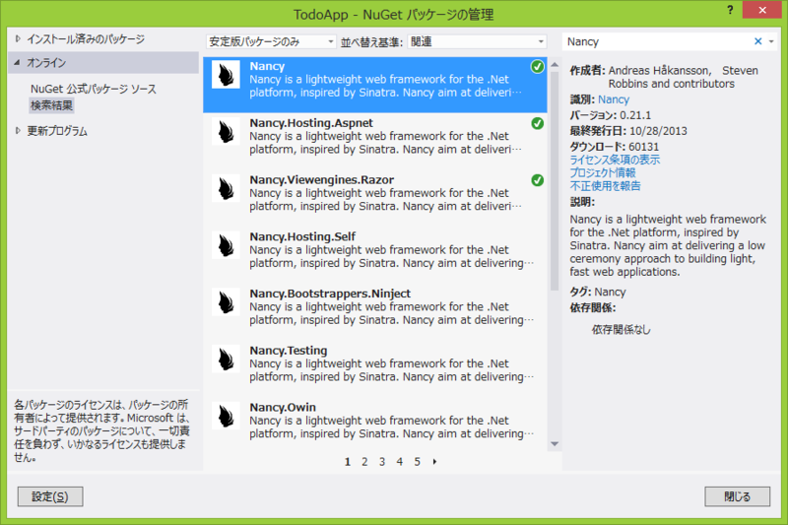The width and height of the screenshot is (788, 525).
Task: Select the Nancy package title
Action: 267,66
